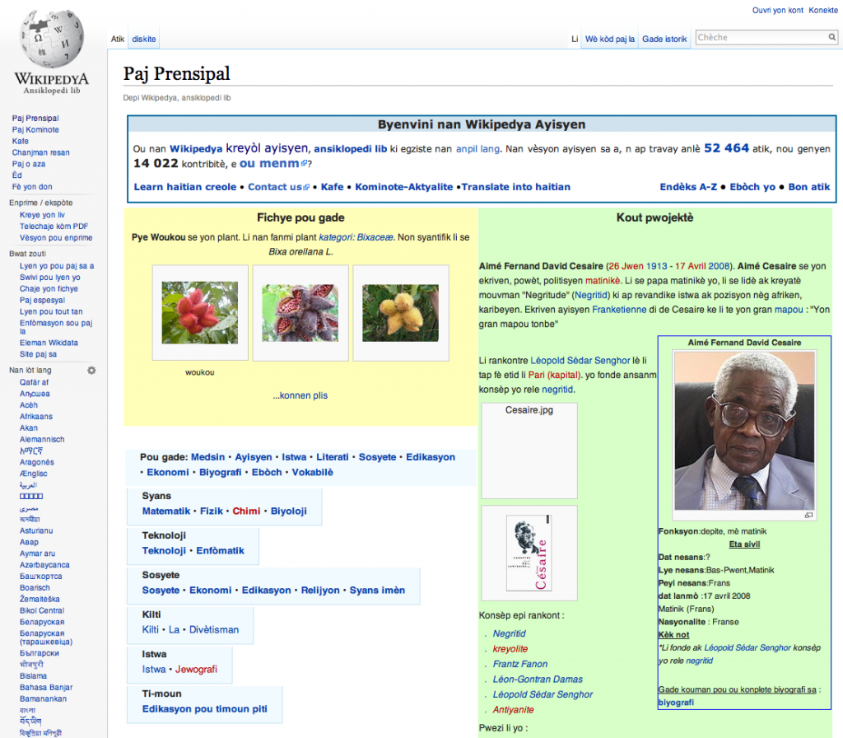The width and height of the screenshot is (843, 738).
Task: Open Chanjman resan sidebar link
Action: pos(41,152)
